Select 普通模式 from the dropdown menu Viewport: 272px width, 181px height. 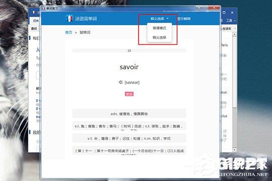click(159, 28)
